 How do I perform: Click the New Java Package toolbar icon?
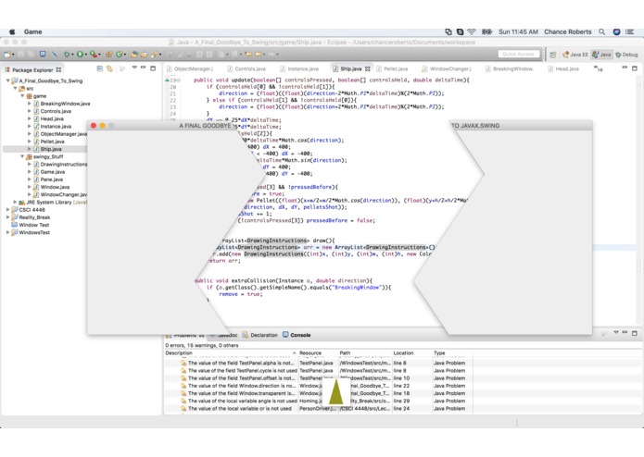point(108,54)
